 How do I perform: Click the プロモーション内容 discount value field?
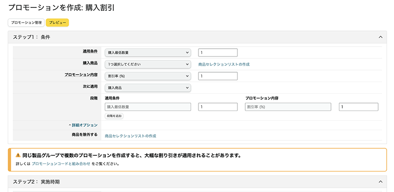coord(218,76)
